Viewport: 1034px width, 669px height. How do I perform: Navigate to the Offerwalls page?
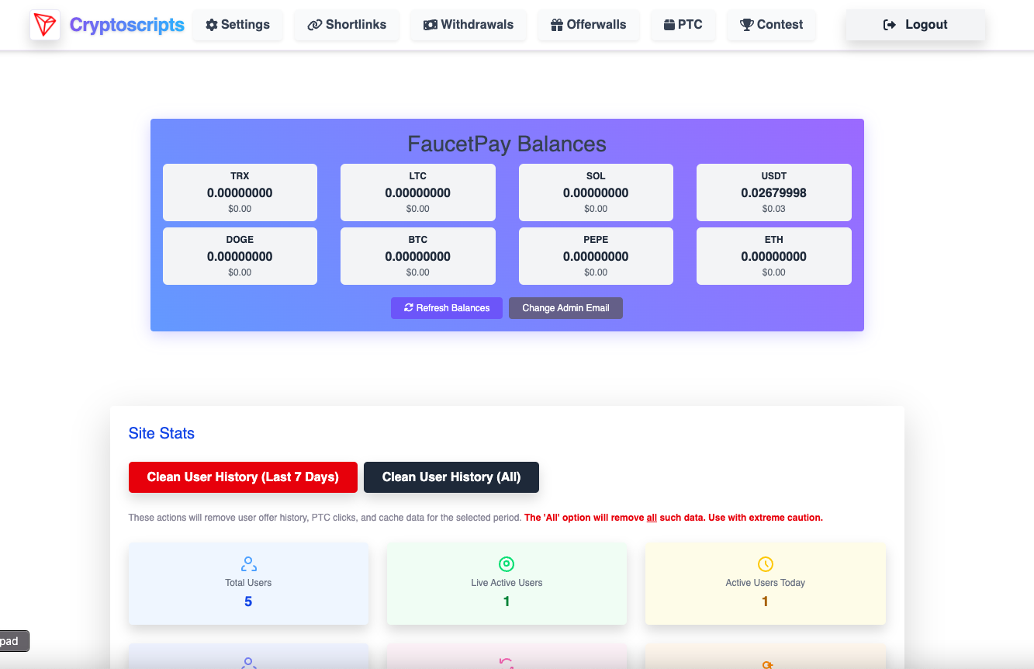[x=589, y=25]
